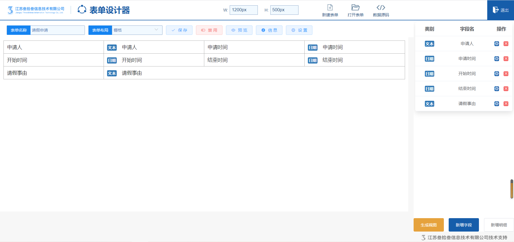Open the 信息 (info) button
The width and height of the screenshot is (514, 242).
point(269,30)
